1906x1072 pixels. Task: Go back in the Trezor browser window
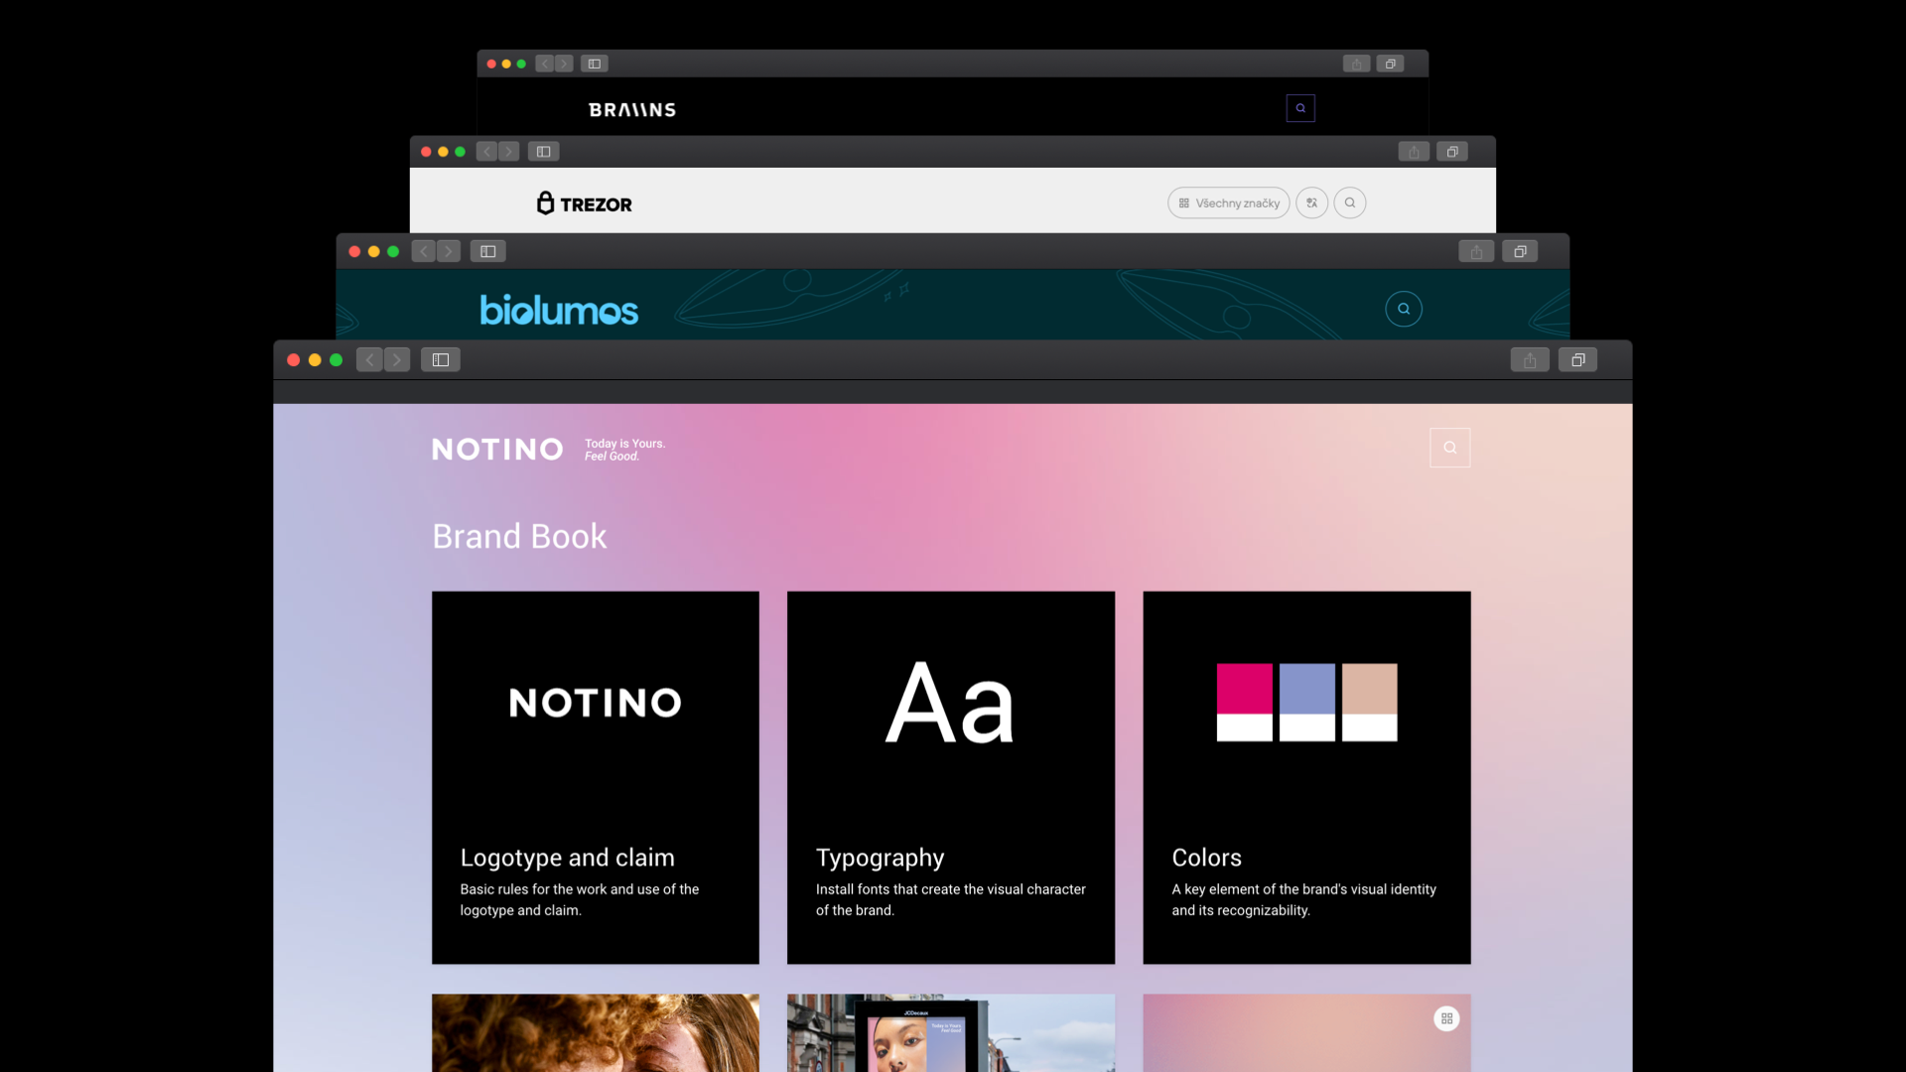[x=486, y=152]
